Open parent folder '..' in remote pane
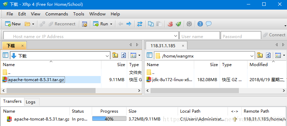 151,73
